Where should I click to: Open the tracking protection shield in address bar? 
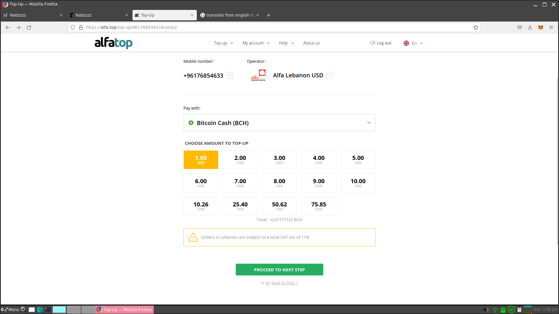[73, 27]
